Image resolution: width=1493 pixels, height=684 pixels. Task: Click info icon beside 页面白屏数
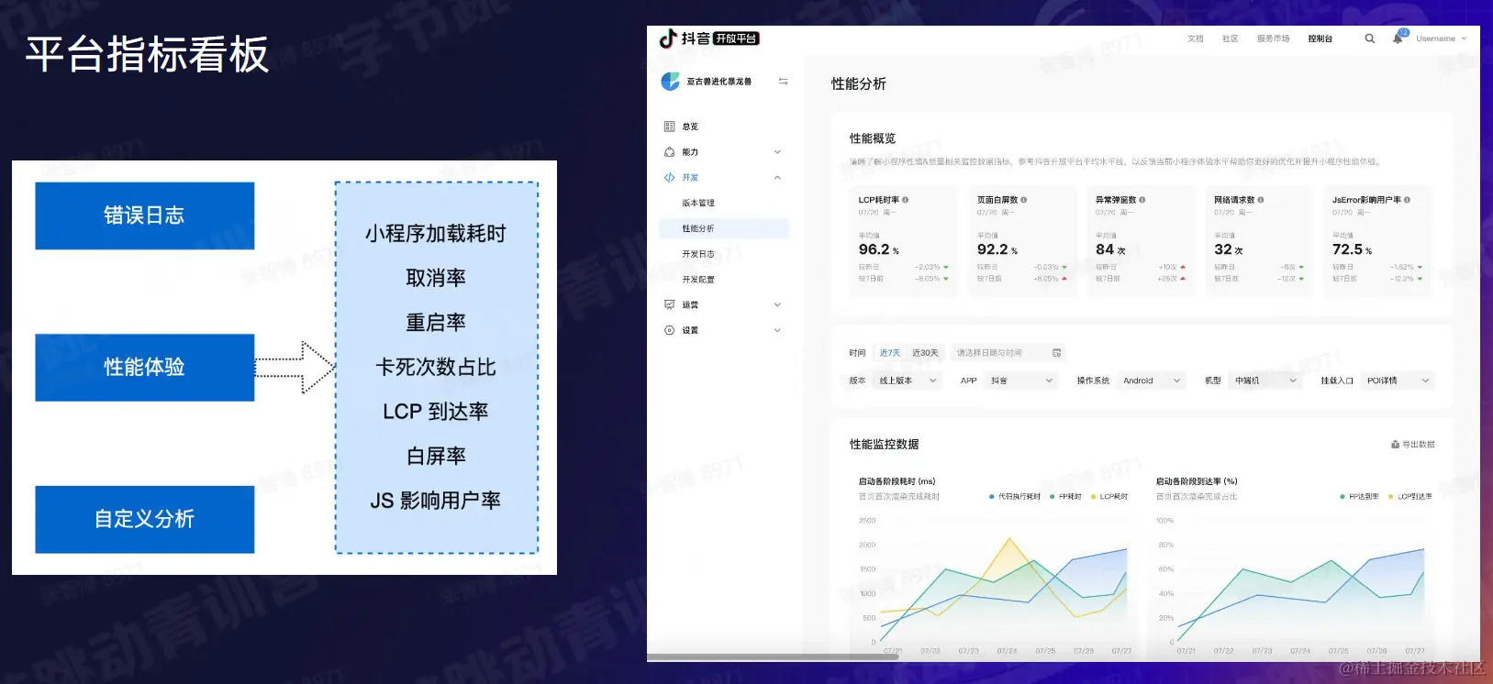[1023, 199]
